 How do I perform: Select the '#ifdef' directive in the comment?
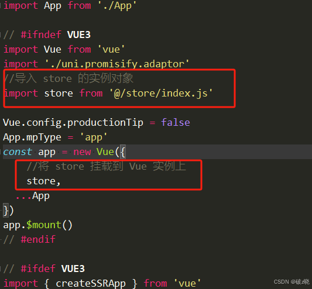click(x=38, y=269)
